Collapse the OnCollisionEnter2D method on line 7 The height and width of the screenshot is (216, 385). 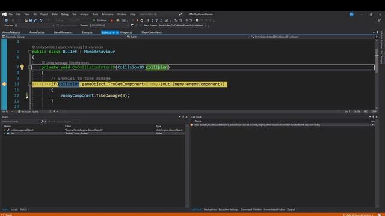coord(29,67)
